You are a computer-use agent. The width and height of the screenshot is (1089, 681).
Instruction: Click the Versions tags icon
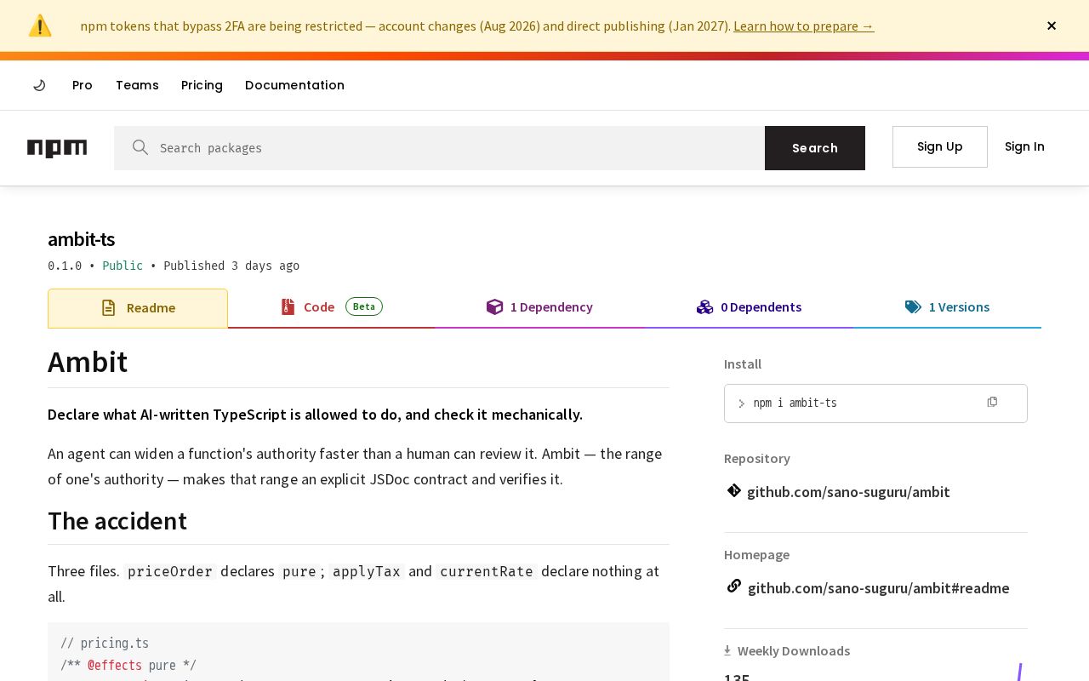[913, 307]
